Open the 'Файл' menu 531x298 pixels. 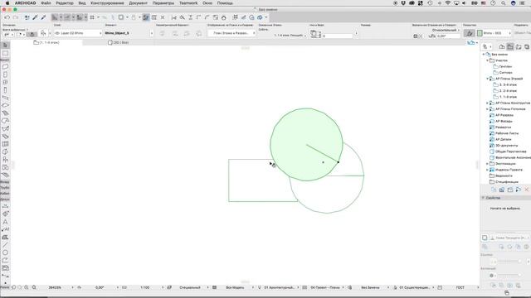pos(46,3)
